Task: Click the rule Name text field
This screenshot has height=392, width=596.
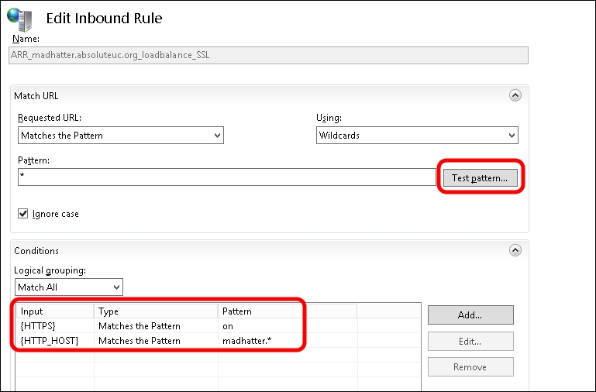Action: [x=269, y=55]
